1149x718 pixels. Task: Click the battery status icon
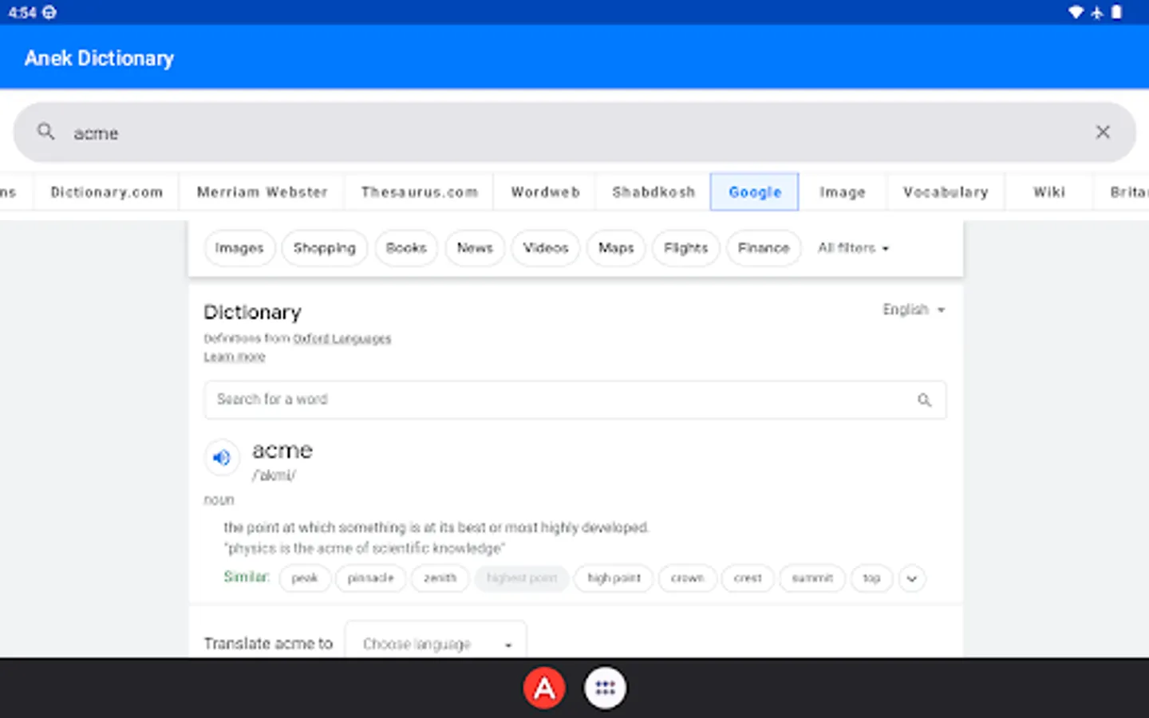[x=1117, y=12]
